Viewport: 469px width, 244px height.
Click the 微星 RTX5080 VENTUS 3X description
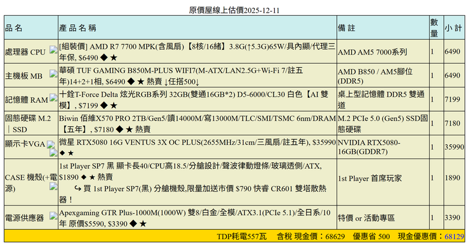[197, 147]
